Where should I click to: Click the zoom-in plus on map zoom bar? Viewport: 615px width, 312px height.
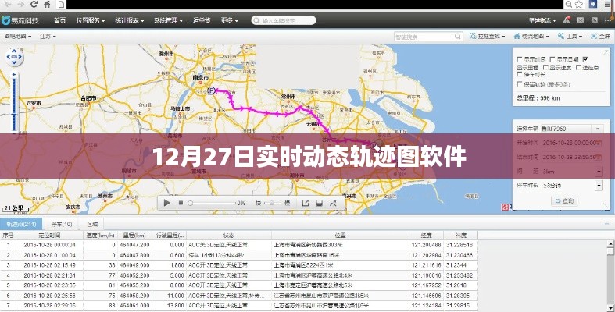click(15, 75)
